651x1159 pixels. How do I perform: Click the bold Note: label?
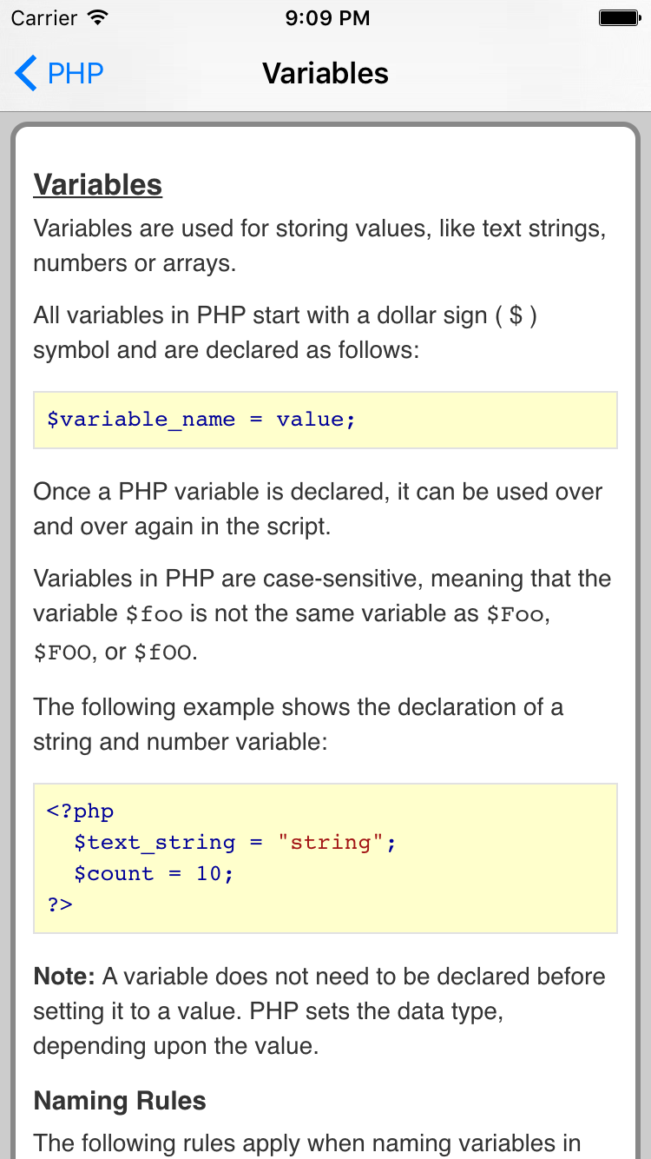tap(64, 977)
